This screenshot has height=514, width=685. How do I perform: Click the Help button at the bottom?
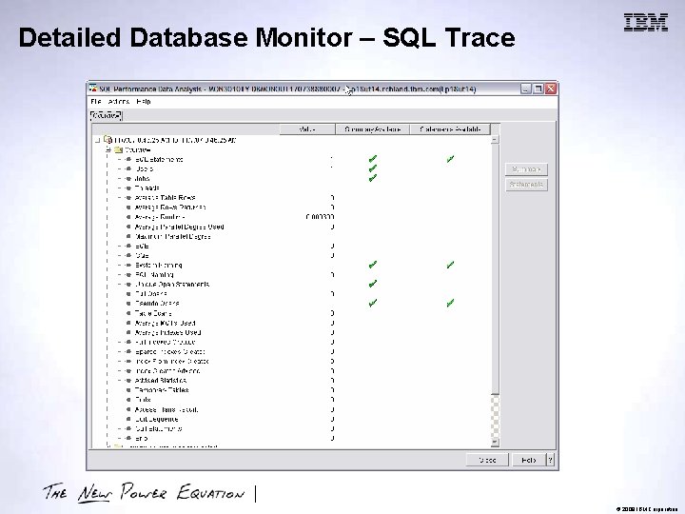click(528, 460)
